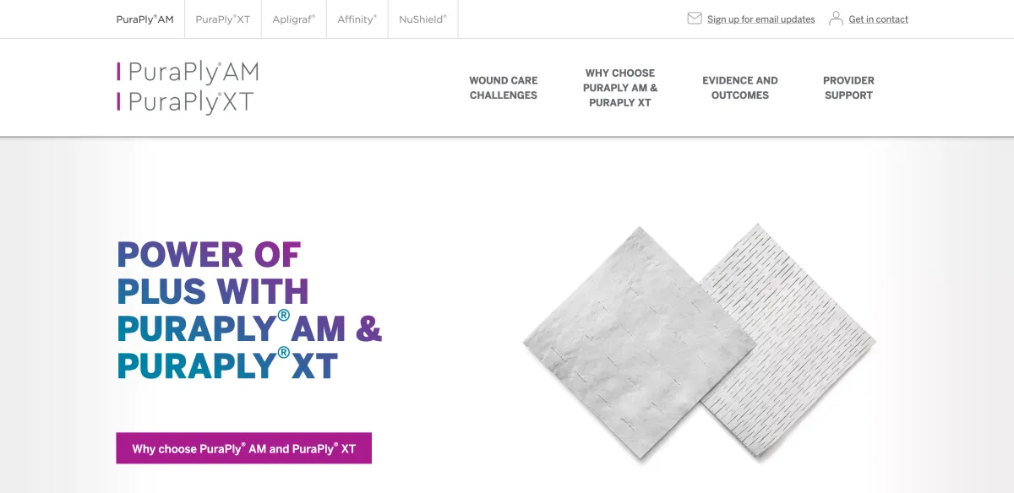Screen dimensions: 1014x493
Task: Click the left PuraPly product sheet image
Action: tap(640, 344)
